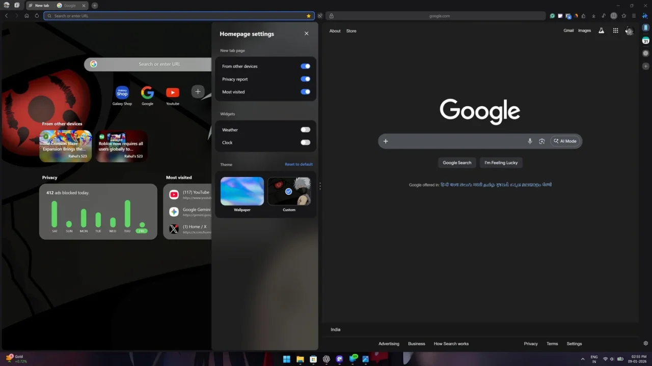The image size is (652, 366).
Task: Open the AI Mode option in Google search
Action: pyautogui.click(x=565, y=141)
